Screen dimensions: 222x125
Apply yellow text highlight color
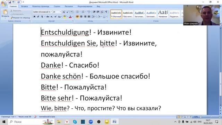coord(65,17)
